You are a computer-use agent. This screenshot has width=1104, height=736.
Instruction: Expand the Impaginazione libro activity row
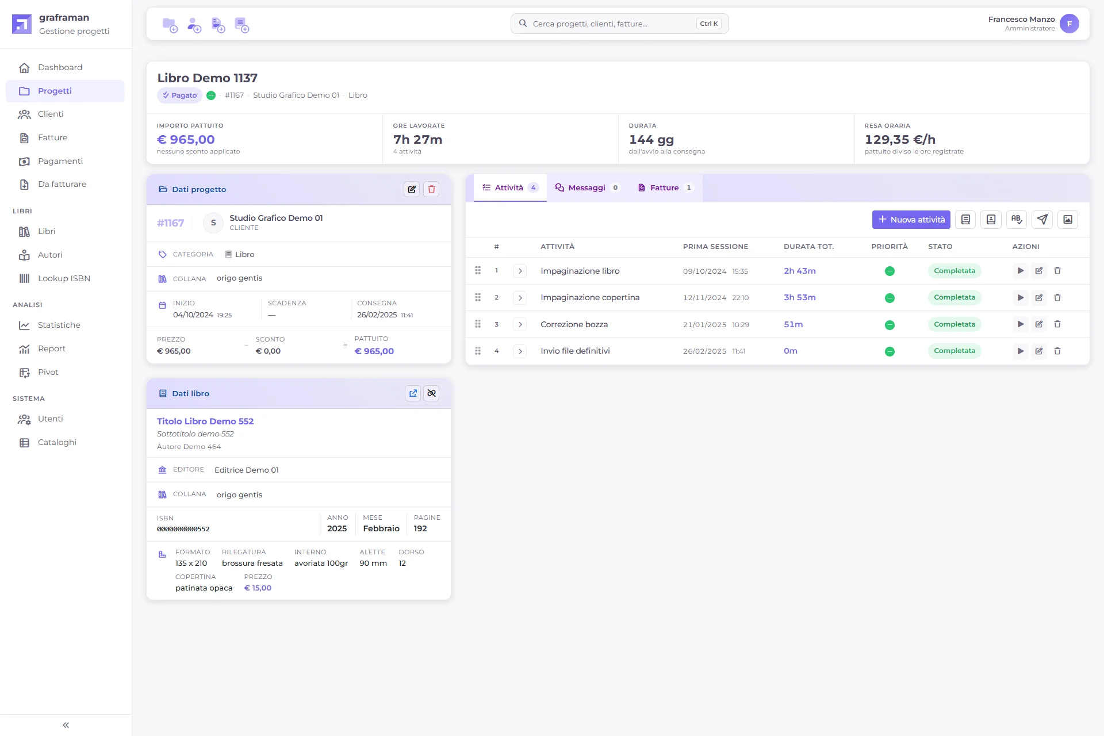coord(520,271)
